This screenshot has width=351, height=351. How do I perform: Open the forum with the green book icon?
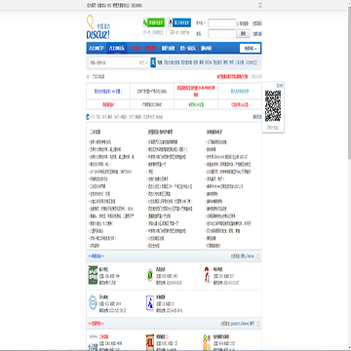coord(93,275)
